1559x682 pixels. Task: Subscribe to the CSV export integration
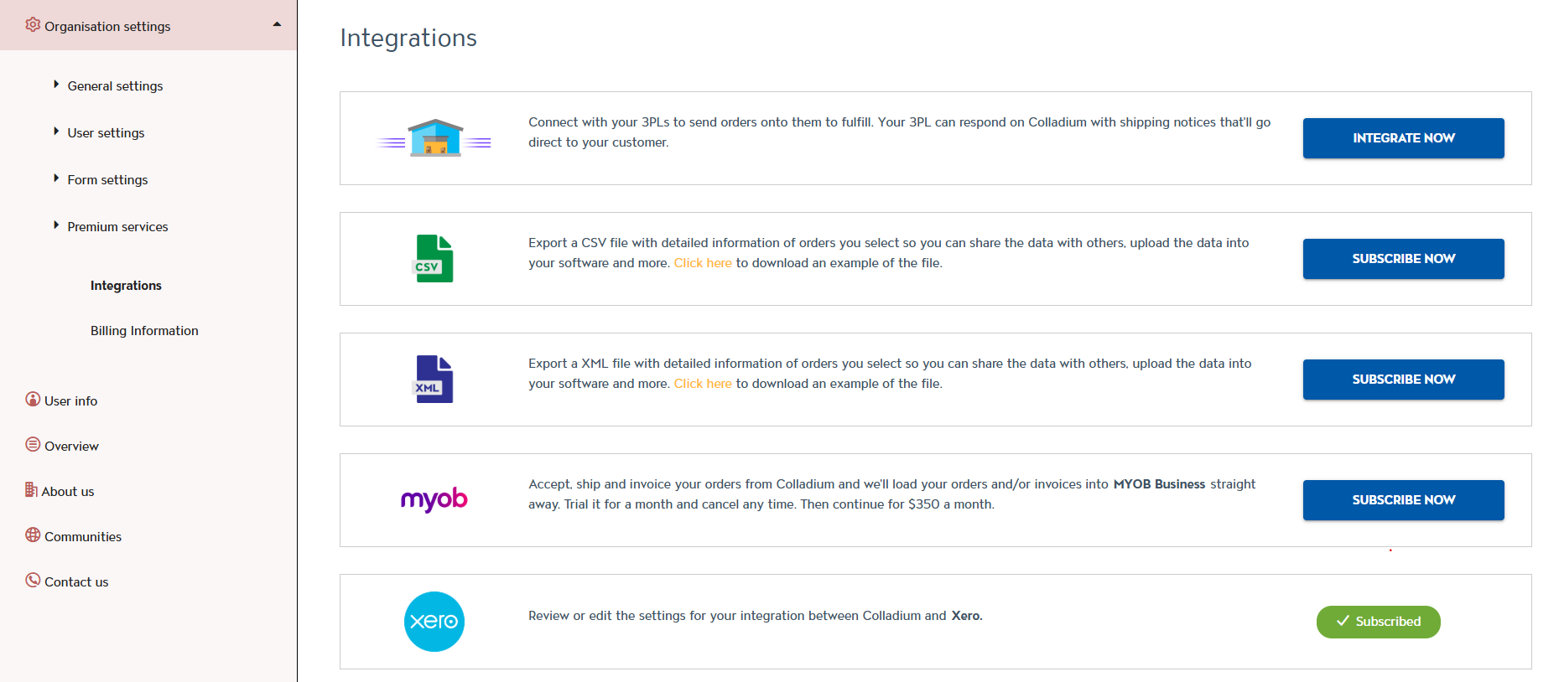point(1403,259)
